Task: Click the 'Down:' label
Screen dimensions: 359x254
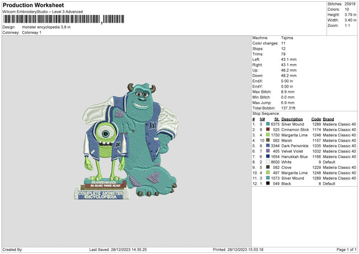Action: point(258,75)
